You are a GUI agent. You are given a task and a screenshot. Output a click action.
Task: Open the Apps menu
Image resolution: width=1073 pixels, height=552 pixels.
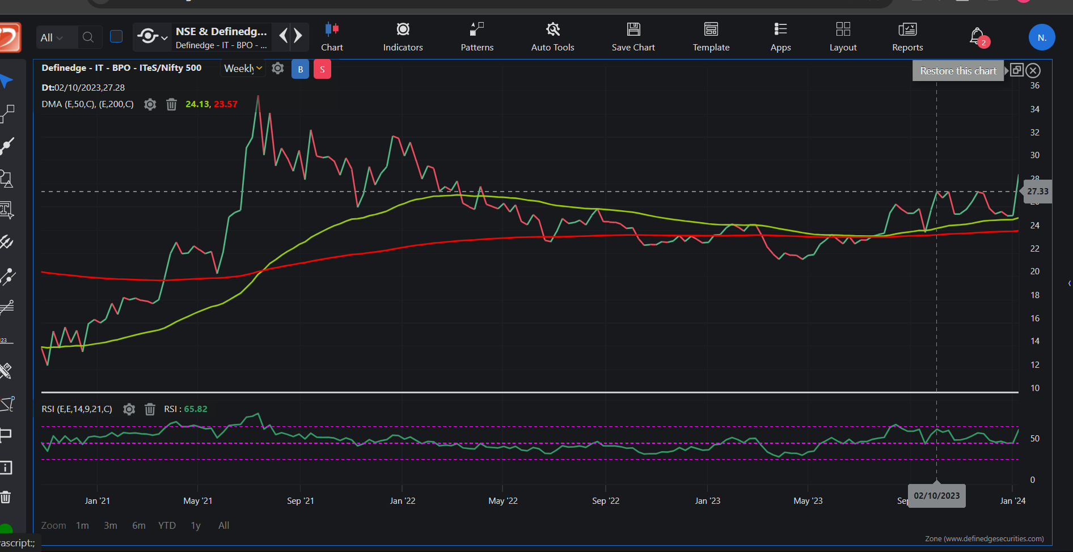[780, 37]
